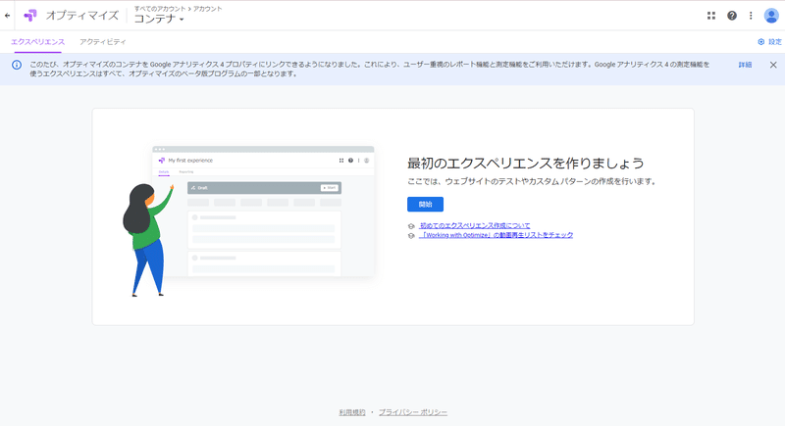Open the プライバシー ポリシー footer link
This screenshot has width=785, height=426.
pyautogui.click(x=412, y=412)
